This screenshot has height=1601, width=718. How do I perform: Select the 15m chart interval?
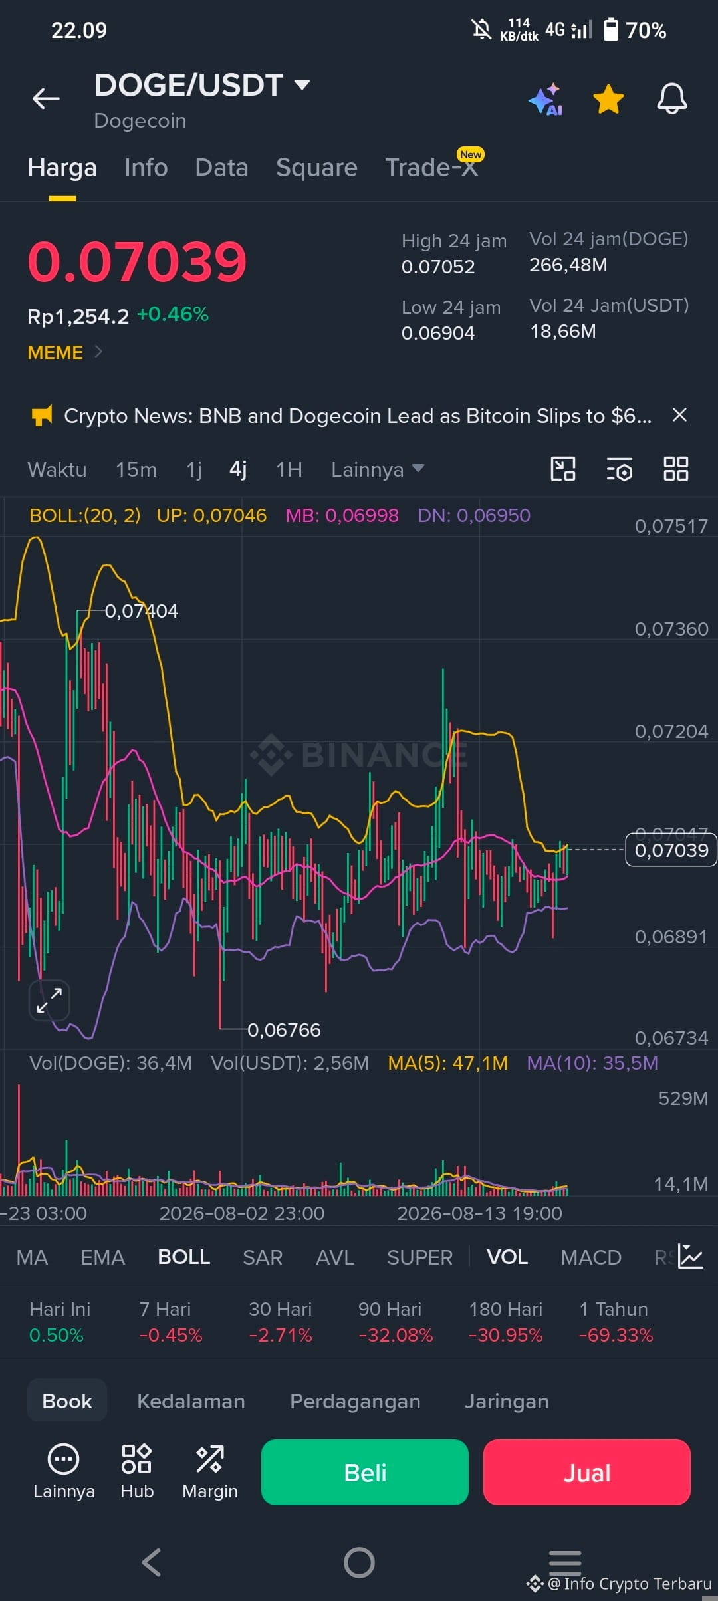pos(136,469)
